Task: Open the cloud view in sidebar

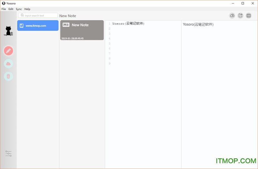Action: (x=8, y=64)
